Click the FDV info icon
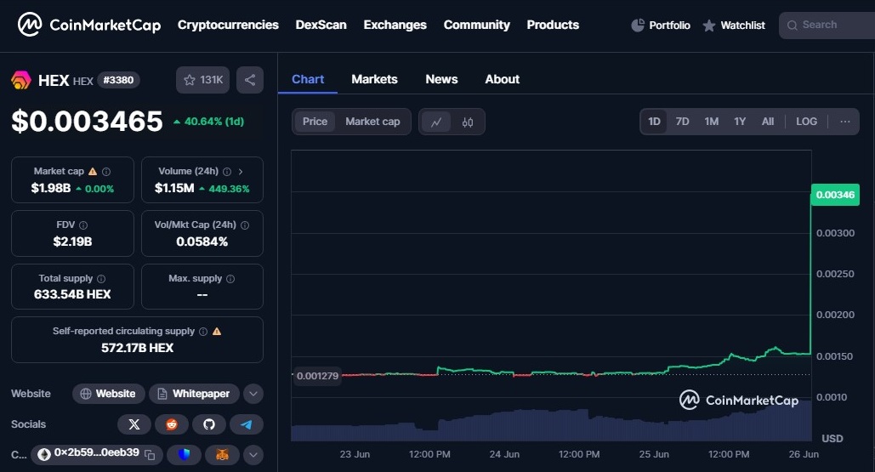Image resolution: width=875 pixels, height=472 pixels. pos(83,225)
